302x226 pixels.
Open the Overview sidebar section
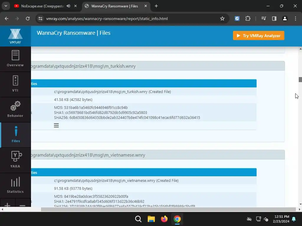point(15,59)
